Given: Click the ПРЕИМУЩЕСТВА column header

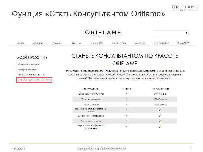Looking at the screenshot, I should pos(91,89).
